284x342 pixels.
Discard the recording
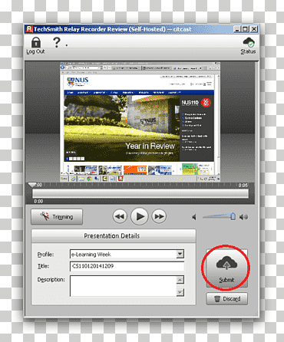pos(227,298)
